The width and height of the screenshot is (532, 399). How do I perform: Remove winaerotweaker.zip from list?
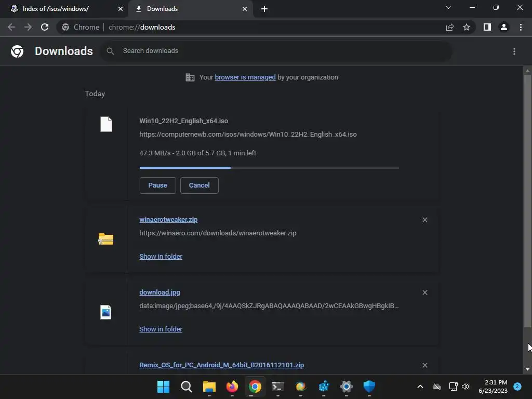click(425, 220)
